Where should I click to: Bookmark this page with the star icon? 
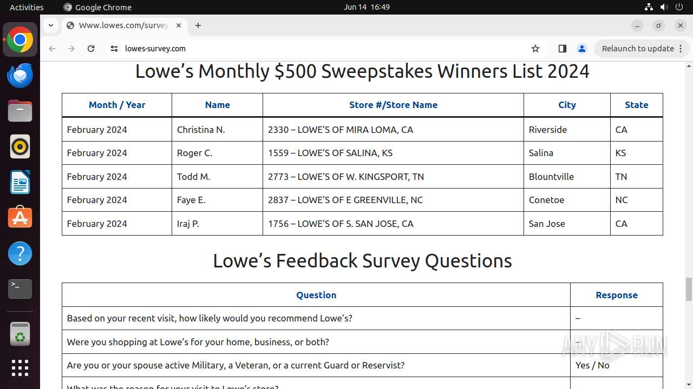click(535, 49)
